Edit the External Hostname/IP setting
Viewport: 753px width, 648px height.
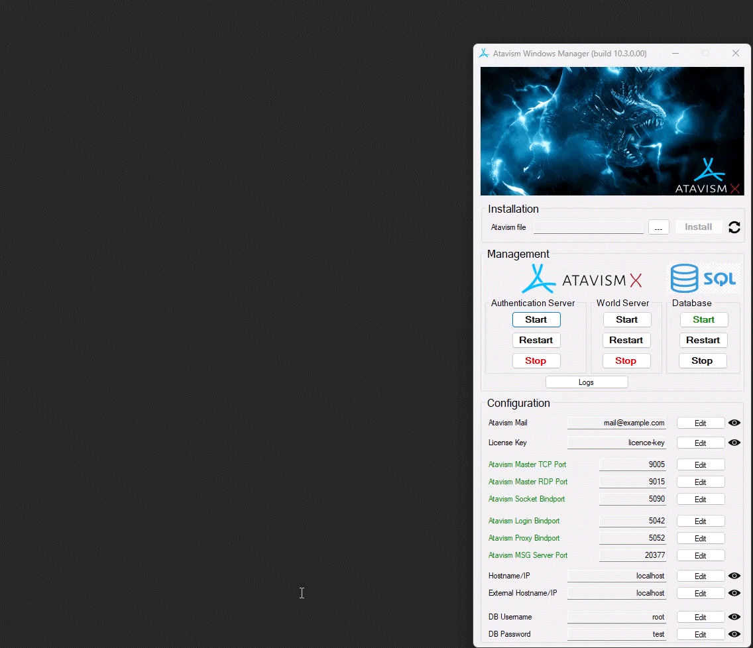coord(700,594)
